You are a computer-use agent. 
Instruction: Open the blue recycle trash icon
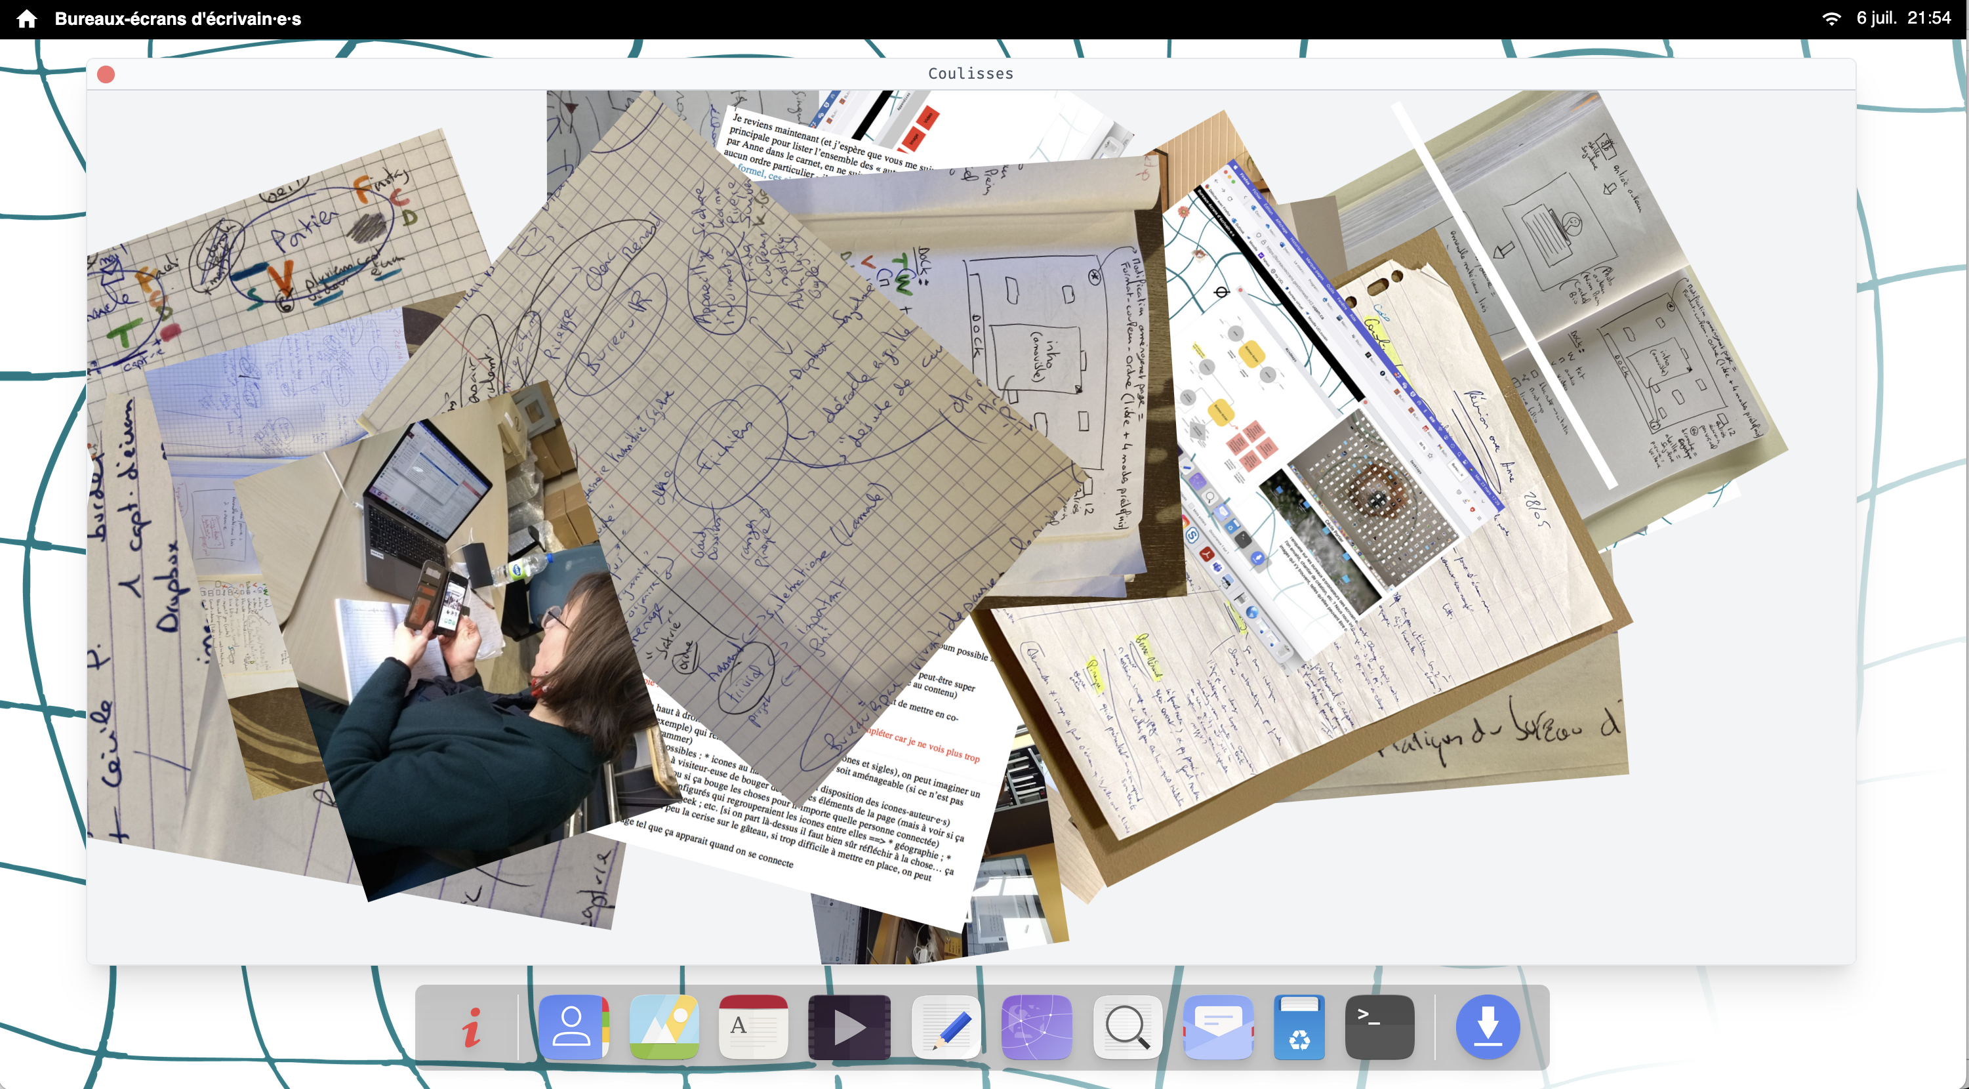click(1299, 1027)
